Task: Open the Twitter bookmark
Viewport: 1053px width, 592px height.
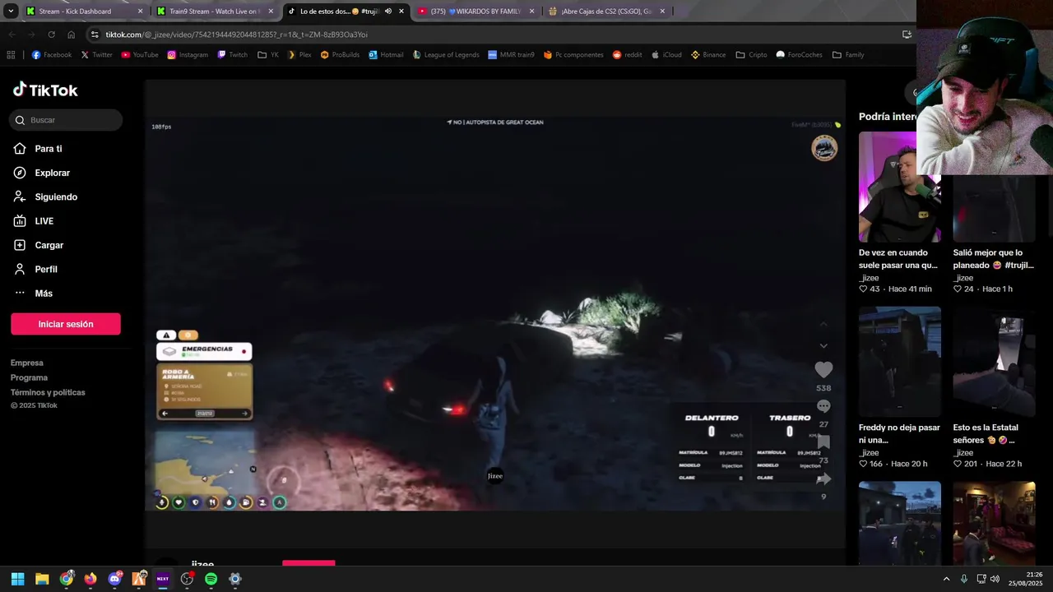Action: pos(96,55)
